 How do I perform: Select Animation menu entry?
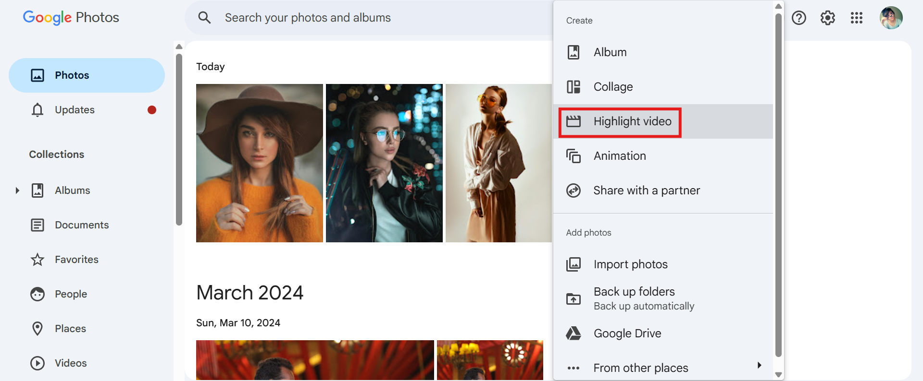coord(619,156)
